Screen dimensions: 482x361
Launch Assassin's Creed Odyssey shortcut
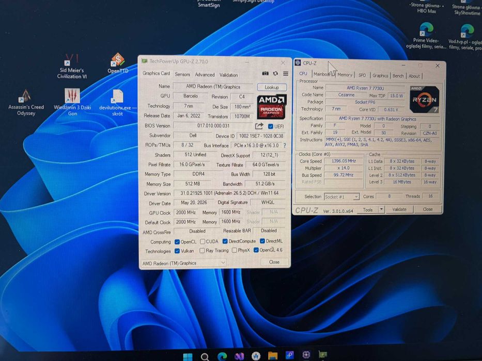(26, 103)
